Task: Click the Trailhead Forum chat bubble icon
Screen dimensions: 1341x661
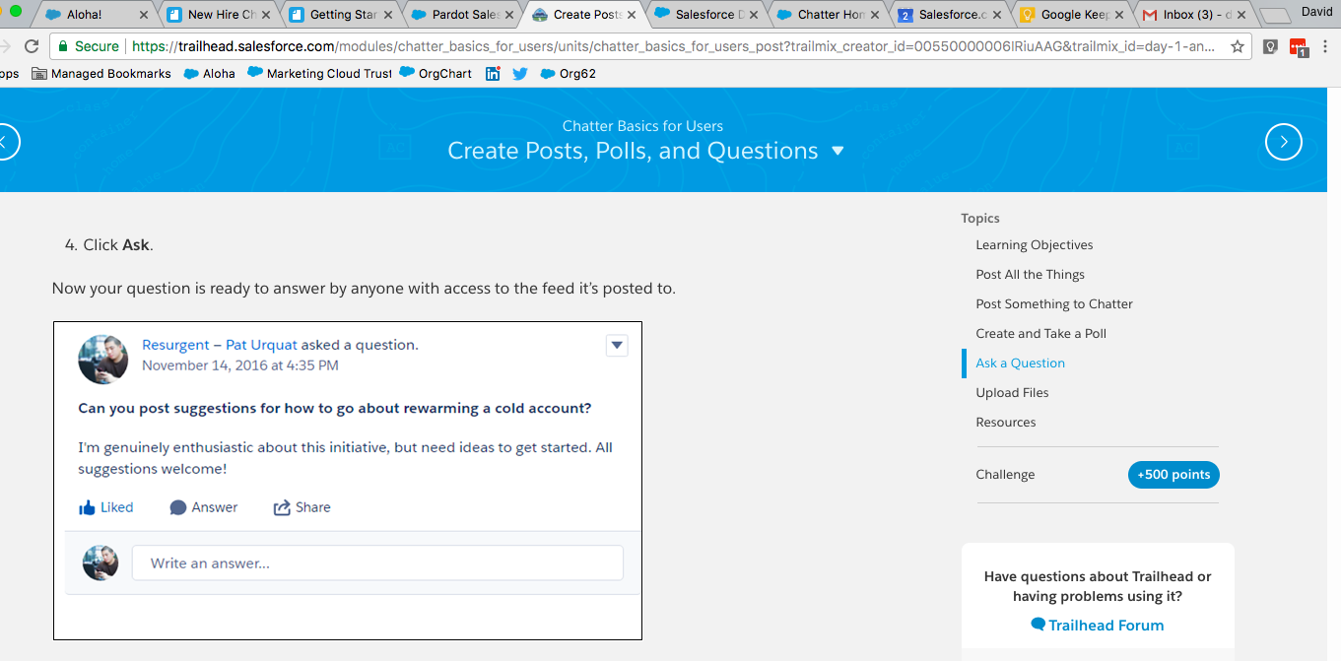Action: [x=1038, y=625]
